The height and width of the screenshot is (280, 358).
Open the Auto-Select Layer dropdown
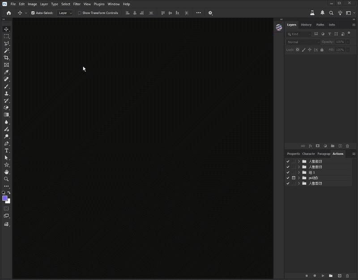point(65,13)
